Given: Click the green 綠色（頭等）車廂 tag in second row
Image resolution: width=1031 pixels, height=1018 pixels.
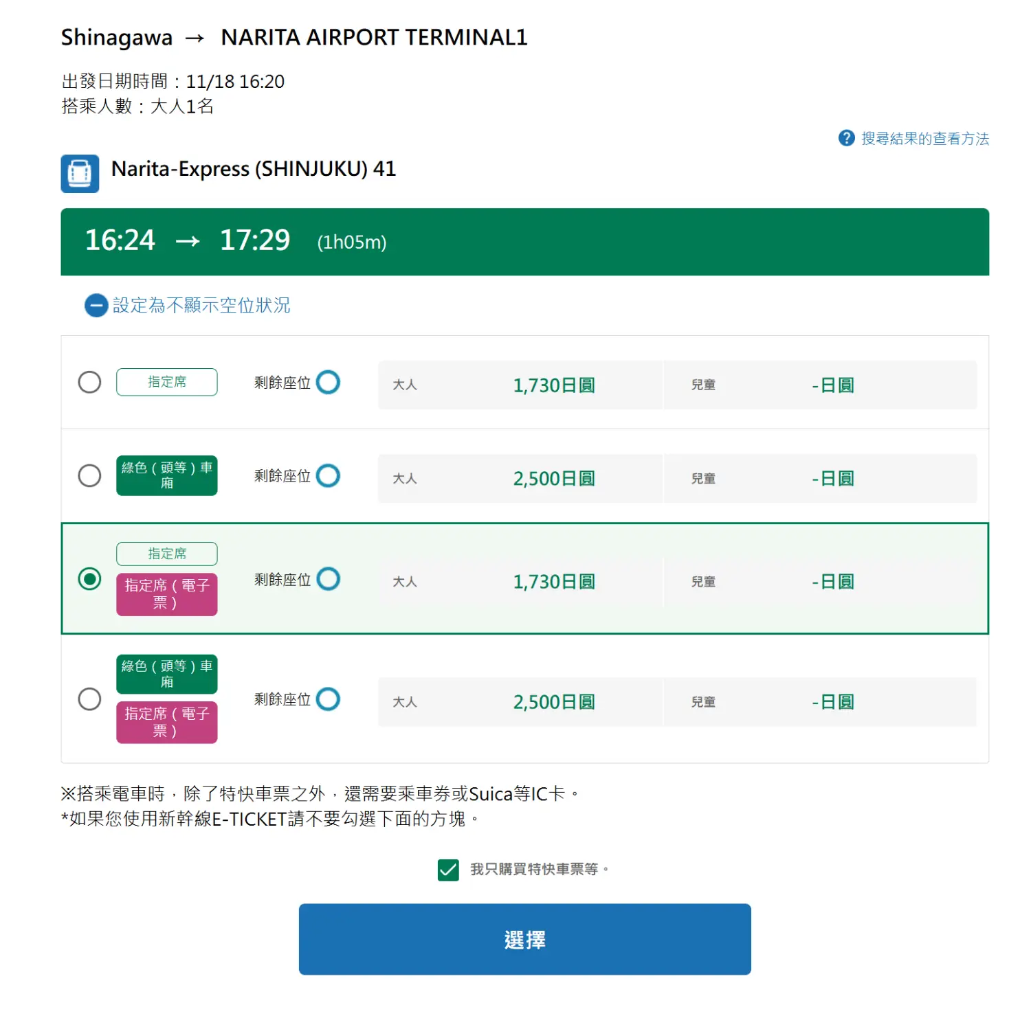Looking at the screenshot, I should point(167,475).
